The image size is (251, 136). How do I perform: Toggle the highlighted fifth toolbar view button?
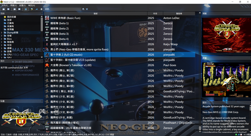[x=26, y=9]
